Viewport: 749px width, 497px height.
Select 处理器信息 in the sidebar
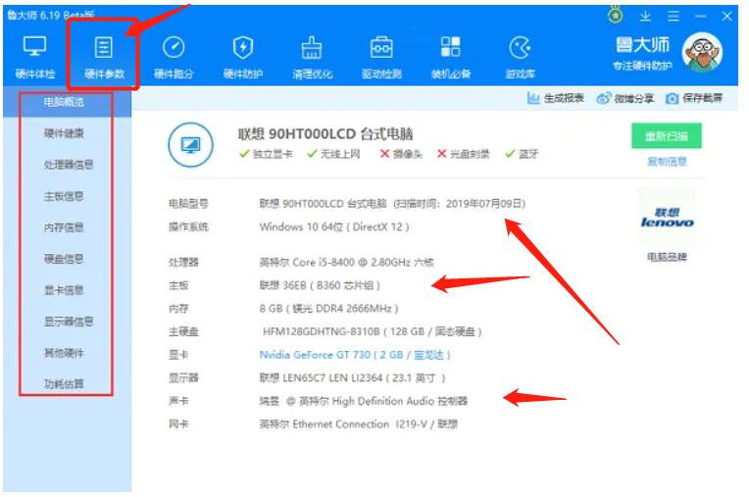point(69,165)
